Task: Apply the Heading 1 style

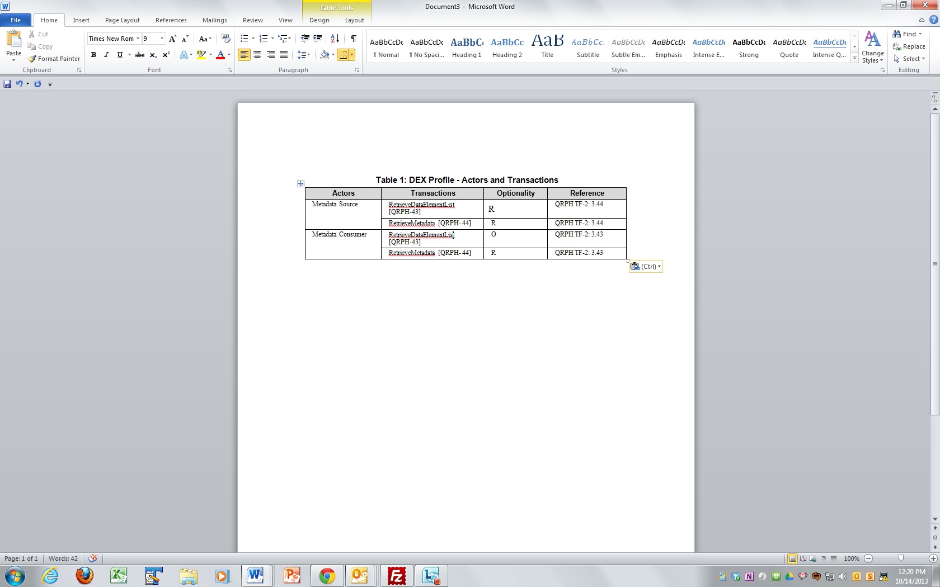Action: tap(466, 47)
